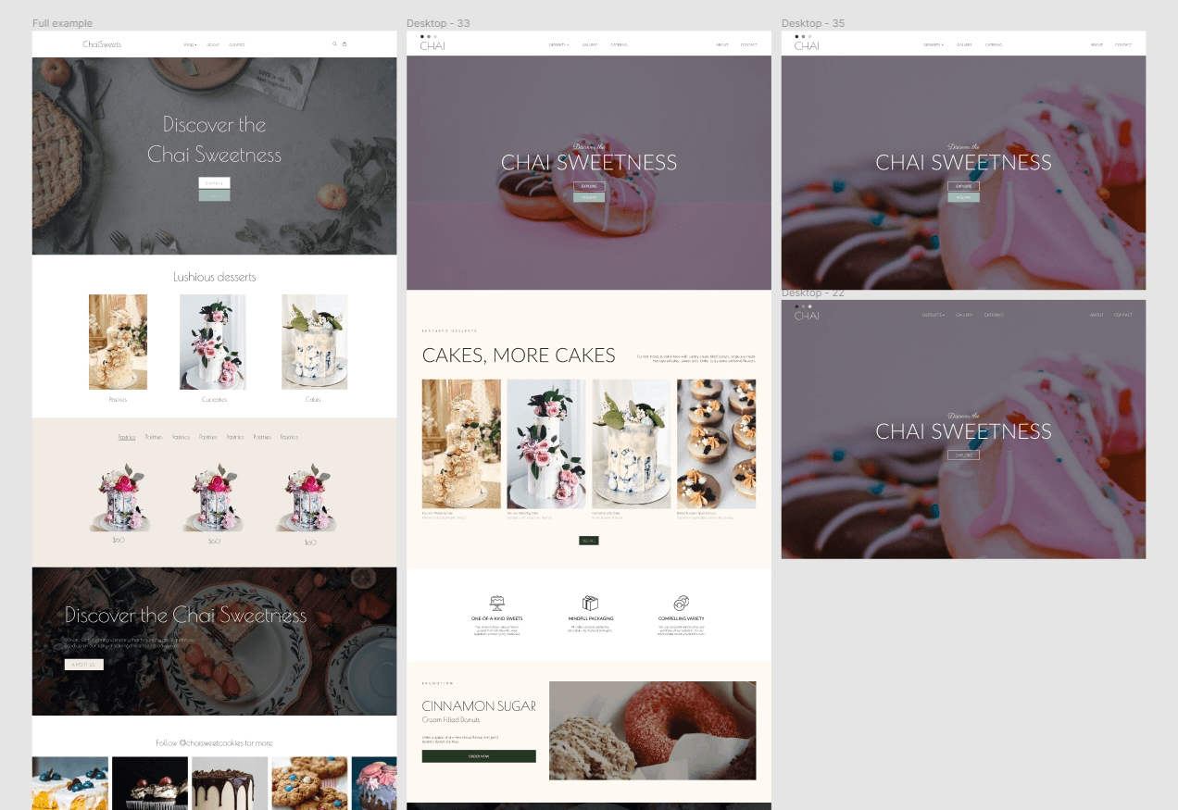The width and height of the screenshot is (1178, 810).
Task: Click the SEE ALL button below the cake grid
Action: point(589,541)
